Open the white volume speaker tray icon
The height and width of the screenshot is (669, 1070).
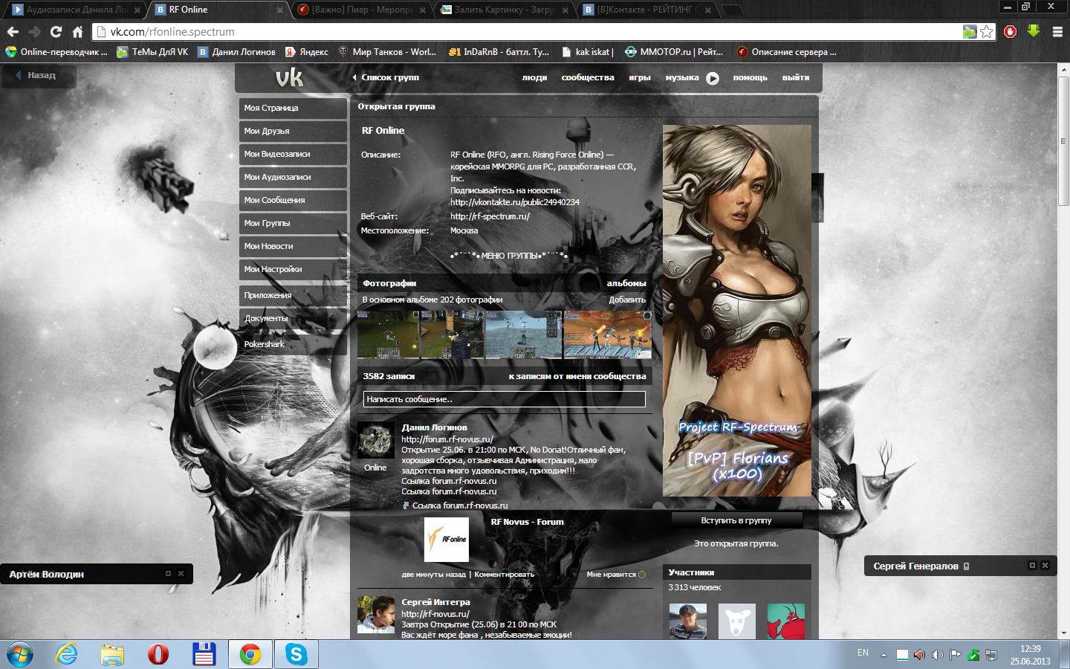click(937, 655)
